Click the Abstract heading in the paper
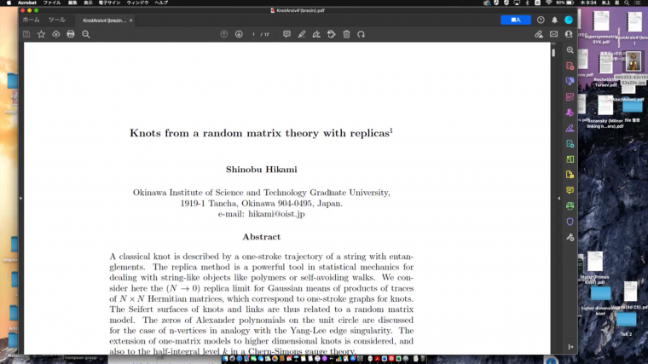This screenshot has height=364, width=648. (x=261, y=237)
